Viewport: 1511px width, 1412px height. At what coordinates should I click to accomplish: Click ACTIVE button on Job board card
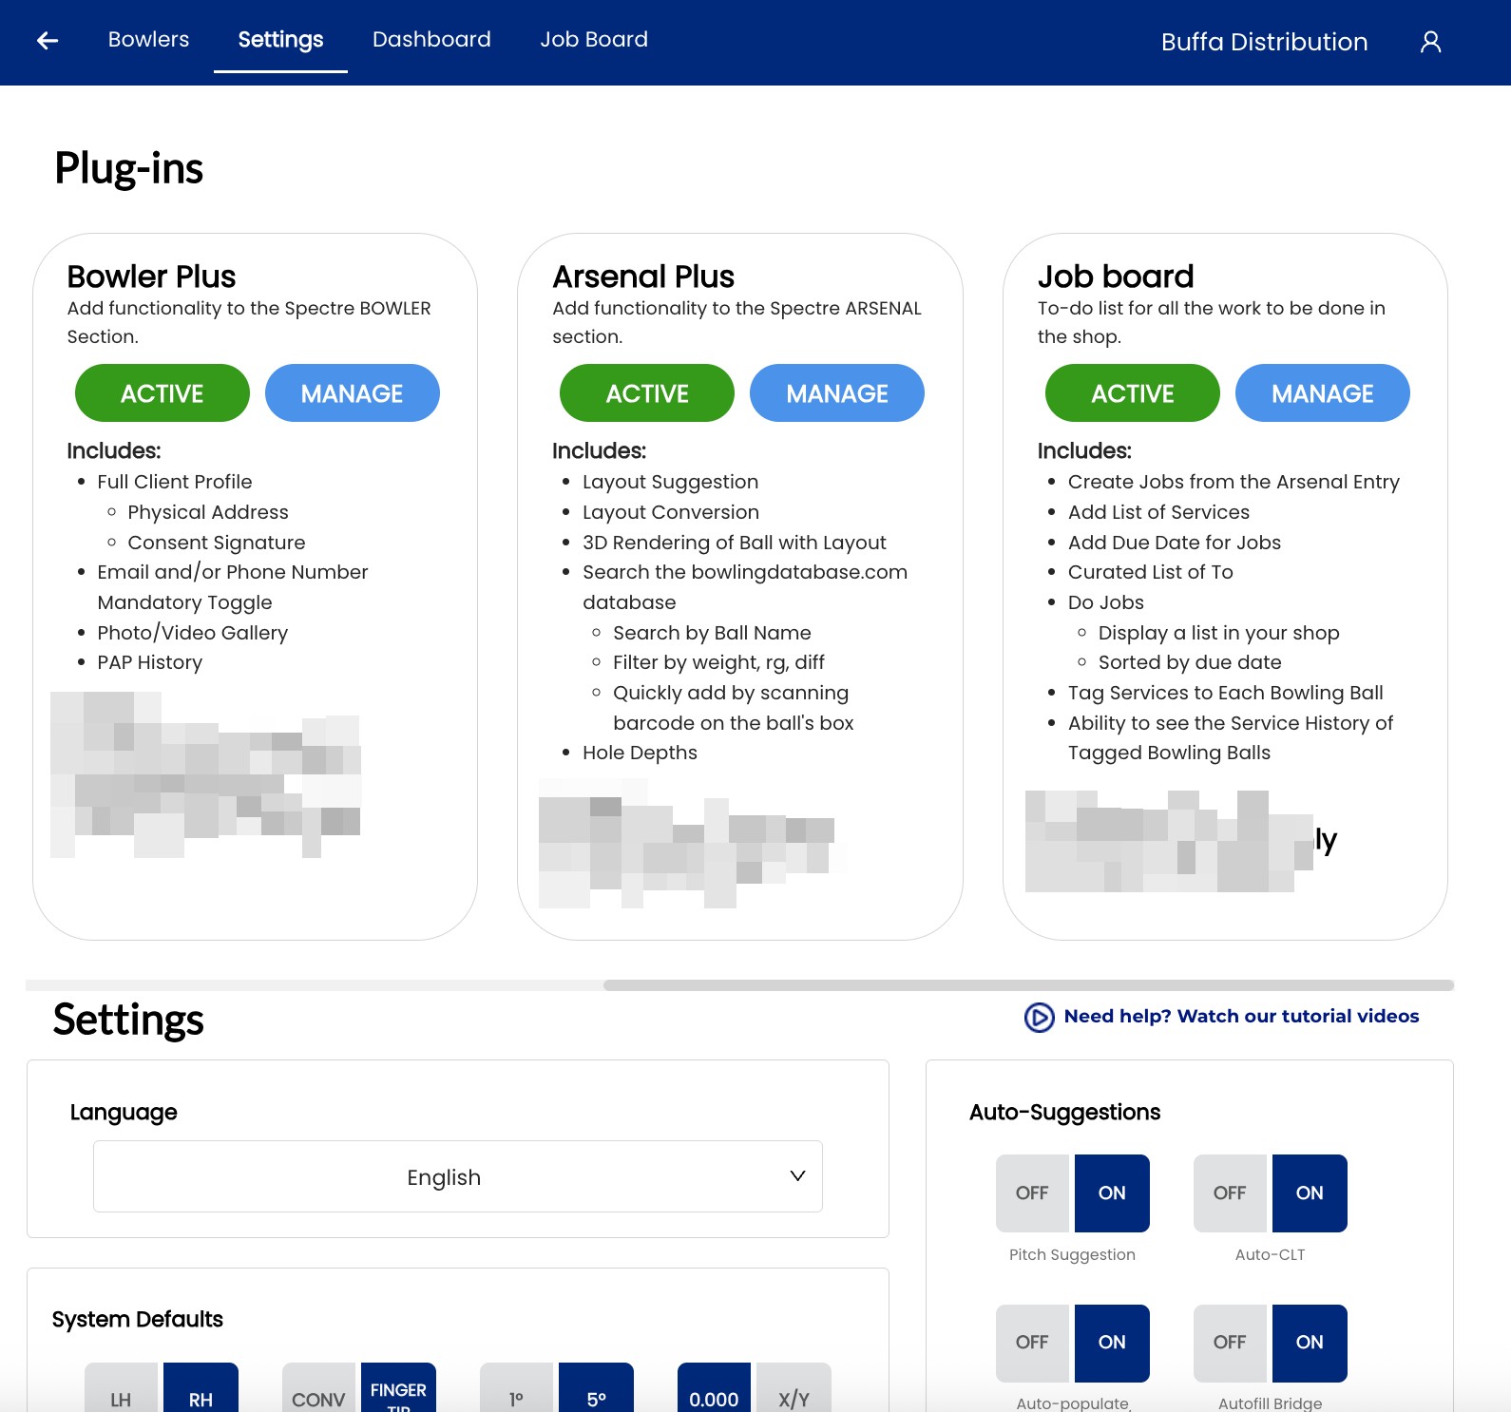tap(1133, 392)
